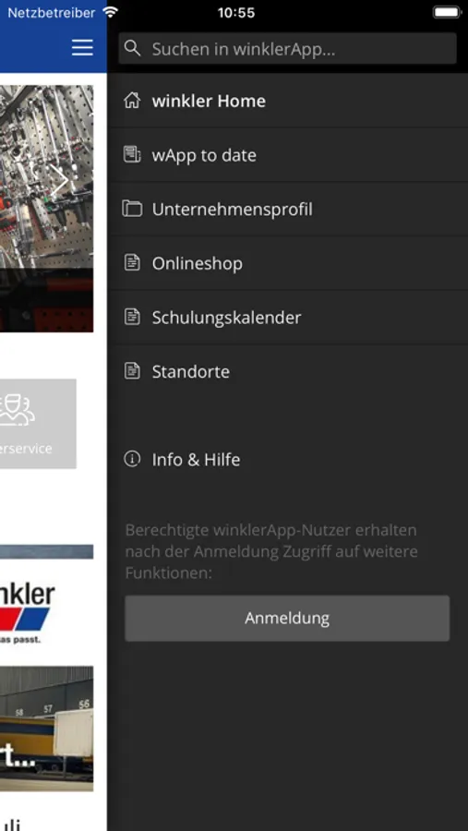Open the Schulungskalender menu entry

tap(287, 317)
